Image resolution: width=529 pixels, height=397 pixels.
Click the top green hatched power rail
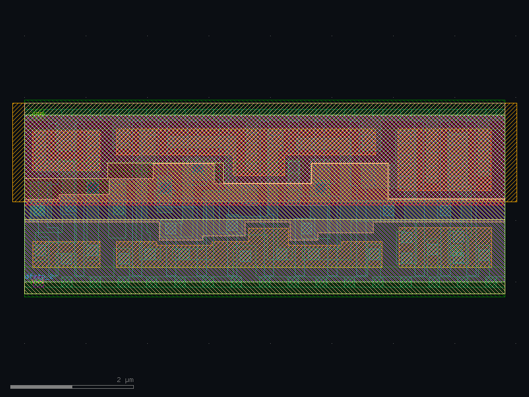click(265, 108)
